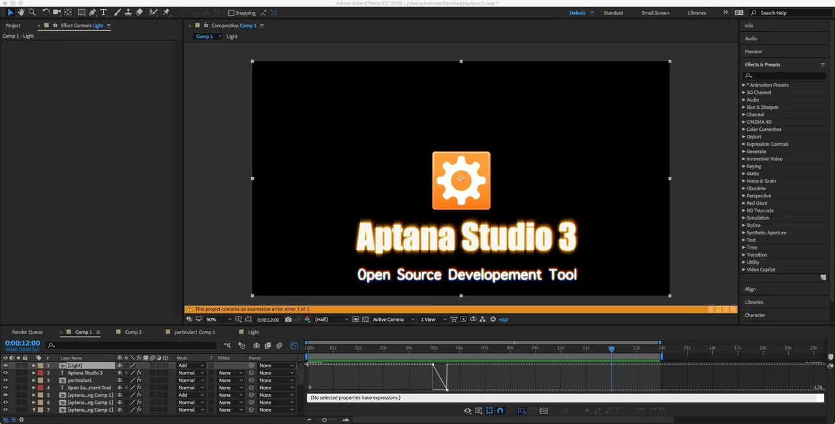This screenshot has width=835, height=424.
Task: Toggle shy switch on Light layer
Action: (119, 366)
